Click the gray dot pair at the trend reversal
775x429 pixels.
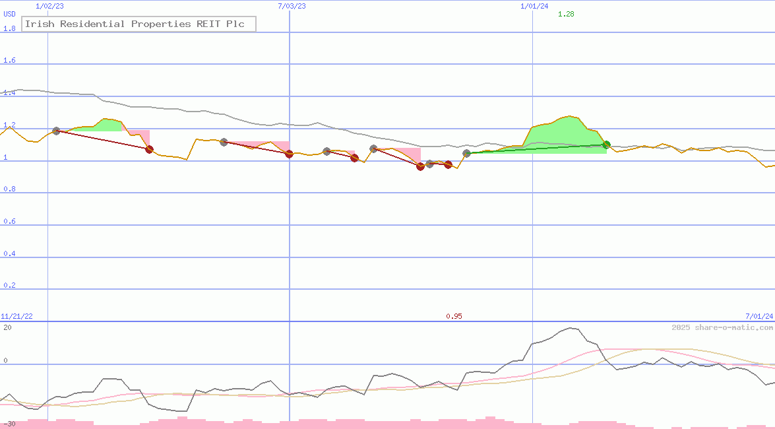(x=430, y=164)
